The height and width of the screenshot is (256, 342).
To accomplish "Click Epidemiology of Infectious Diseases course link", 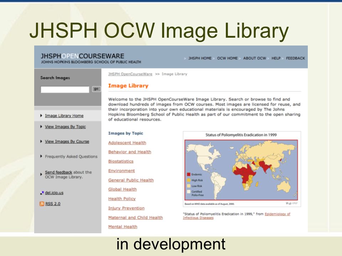I will 278,214.
